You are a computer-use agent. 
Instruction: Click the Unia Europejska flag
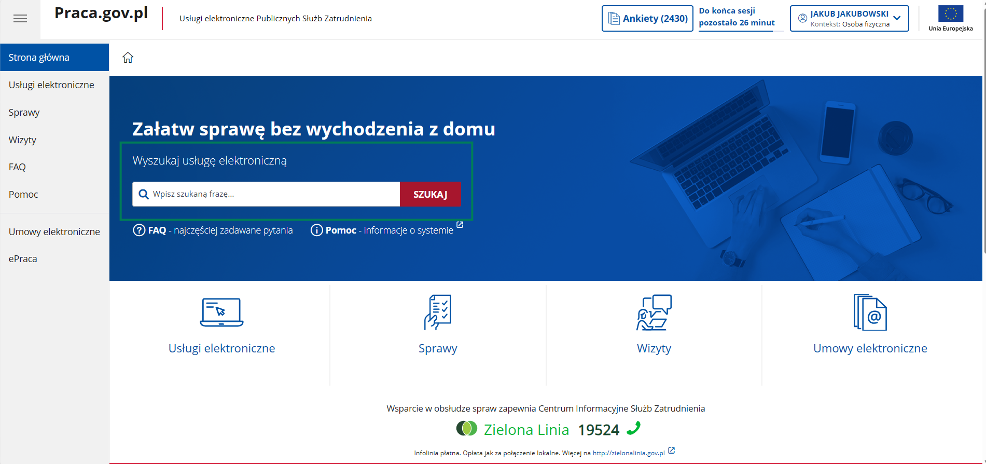coord(951,13)
